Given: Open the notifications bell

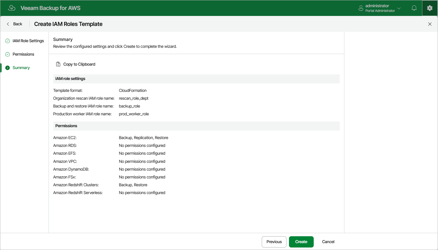Looking at the screenshot, I should point(414,8).
